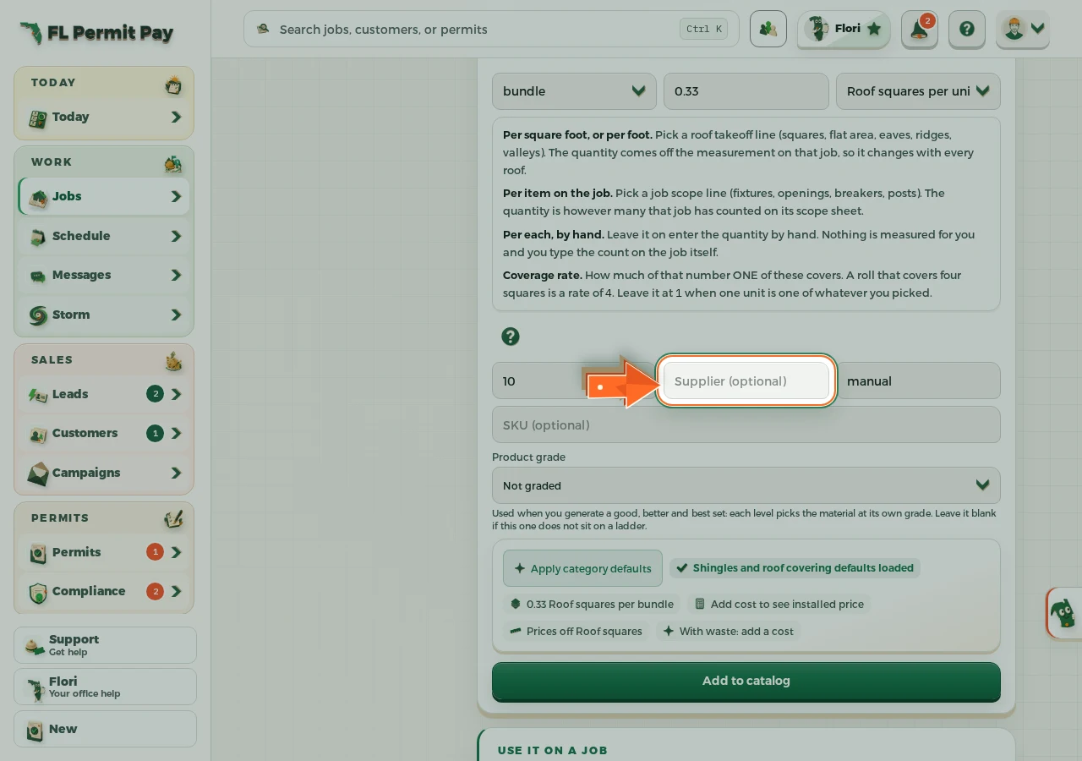Click the Sales section header icon

coord(173,361)
